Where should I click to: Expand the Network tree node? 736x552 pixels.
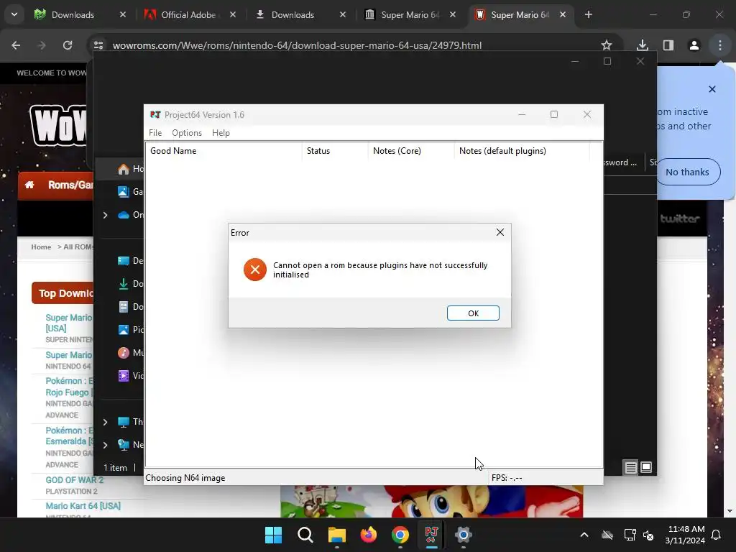[x=105, y=445]
